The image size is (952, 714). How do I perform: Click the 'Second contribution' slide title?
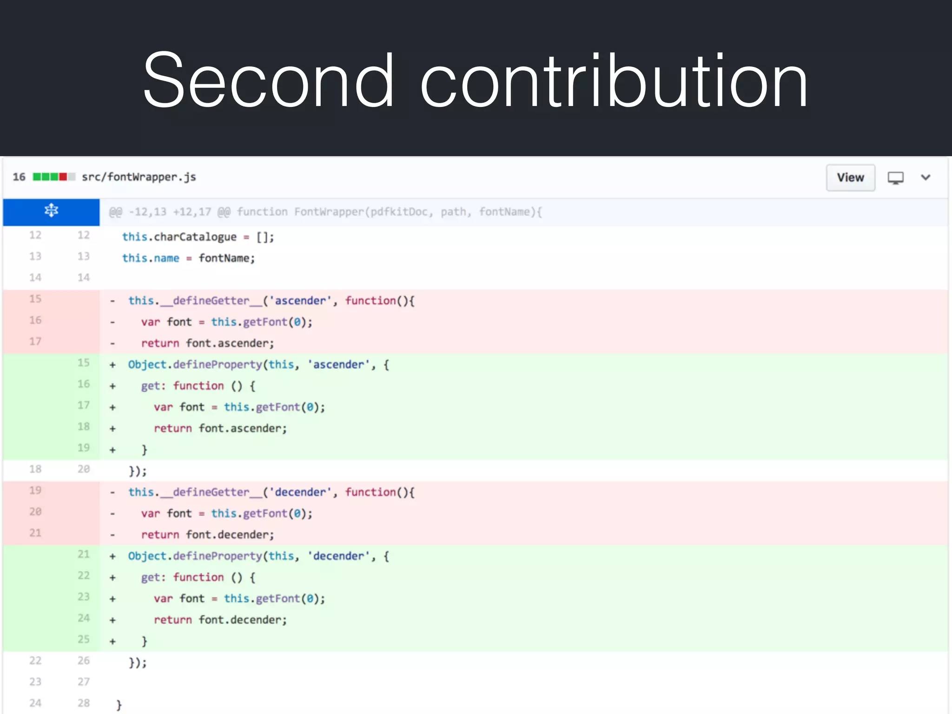[475, 81]
